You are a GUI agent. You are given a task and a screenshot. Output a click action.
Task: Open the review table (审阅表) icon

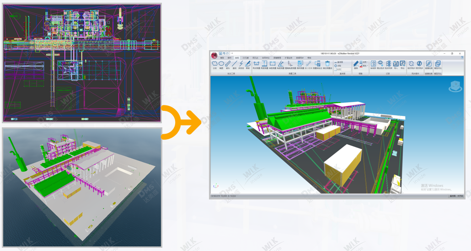373,65
